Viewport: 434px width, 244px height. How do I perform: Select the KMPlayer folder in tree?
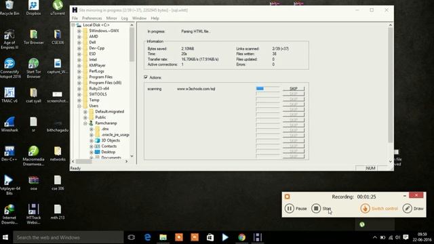tap(97, 65)
